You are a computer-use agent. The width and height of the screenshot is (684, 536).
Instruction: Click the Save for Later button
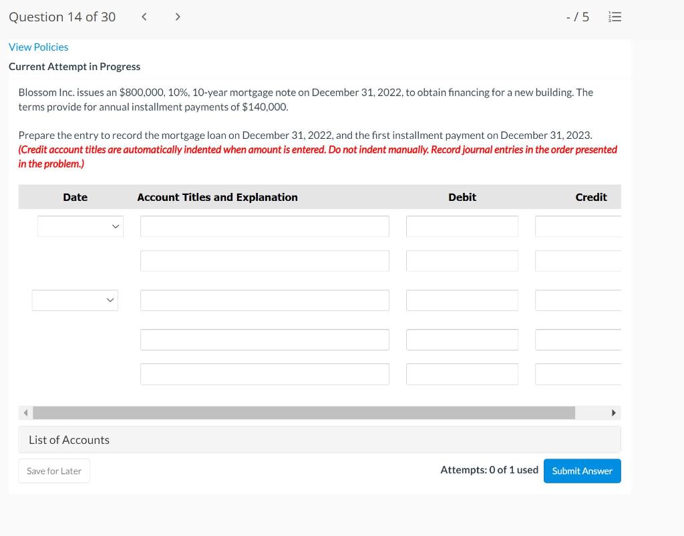coord(53,471)
